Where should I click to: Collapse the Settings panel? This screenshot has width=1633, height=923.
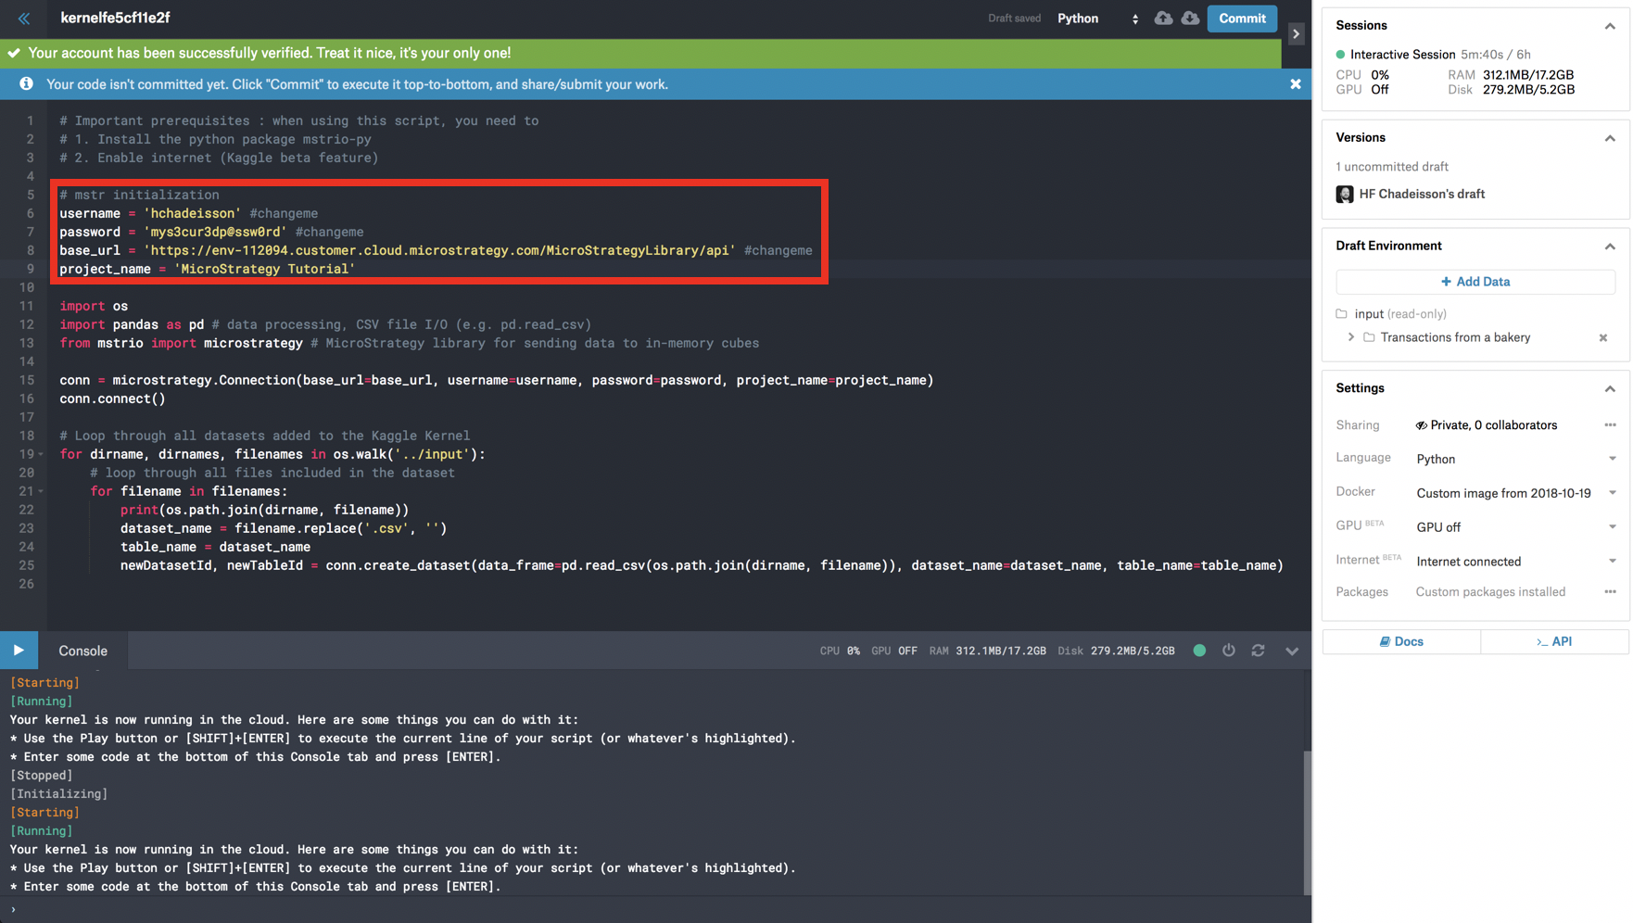click(1610, 388)
